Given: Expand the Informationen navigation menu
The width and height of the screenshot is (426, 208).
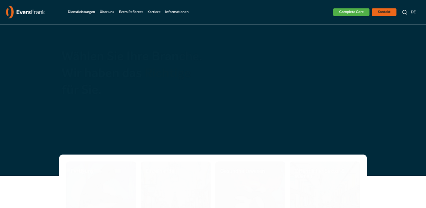Looking at the screenshot, I should 177,12.
